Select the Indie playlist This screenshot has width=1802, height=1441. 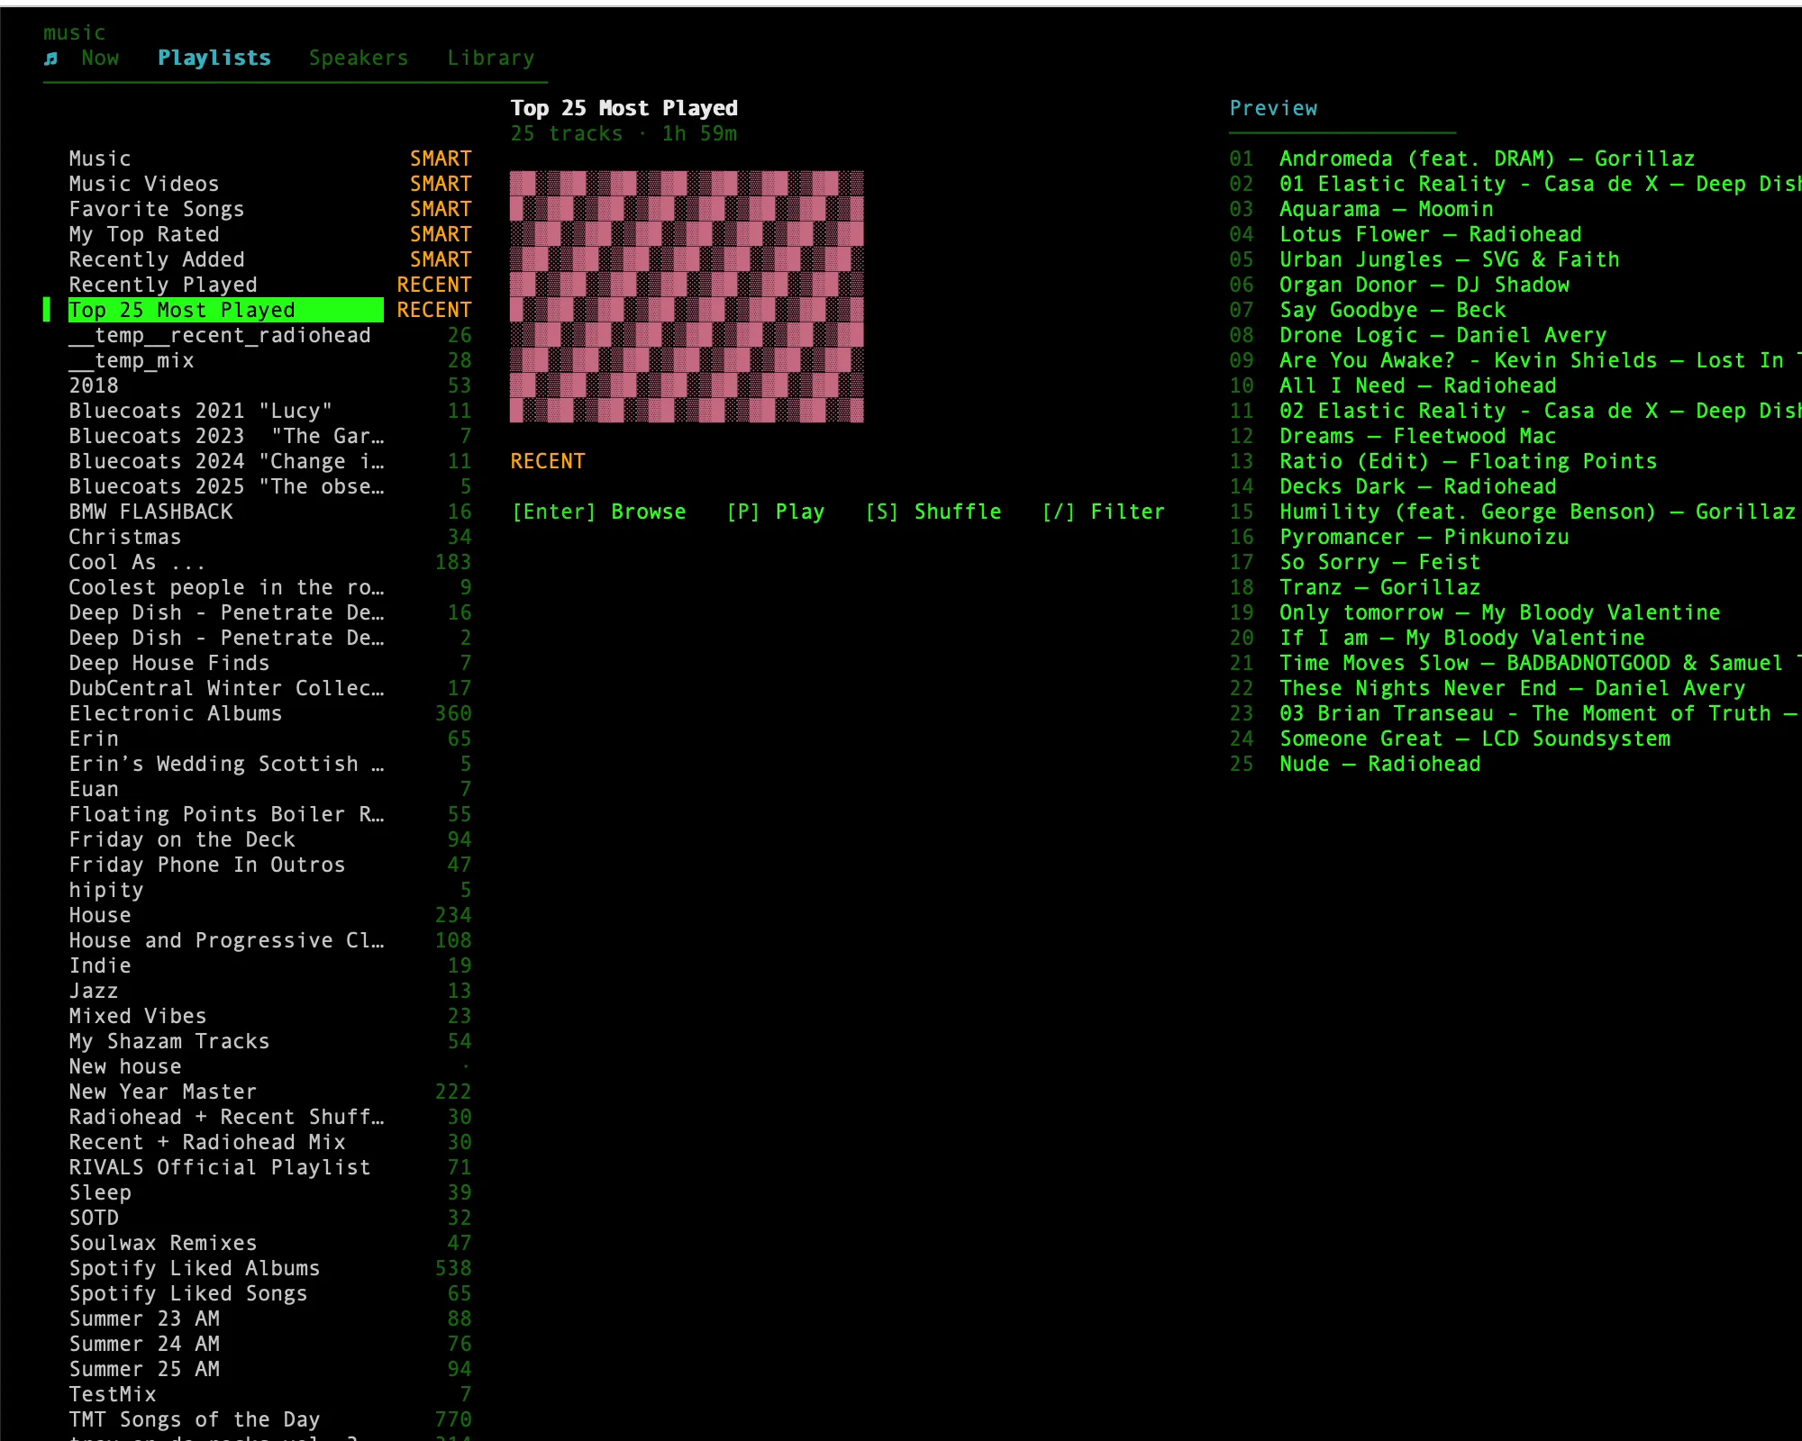pos(270,965)
